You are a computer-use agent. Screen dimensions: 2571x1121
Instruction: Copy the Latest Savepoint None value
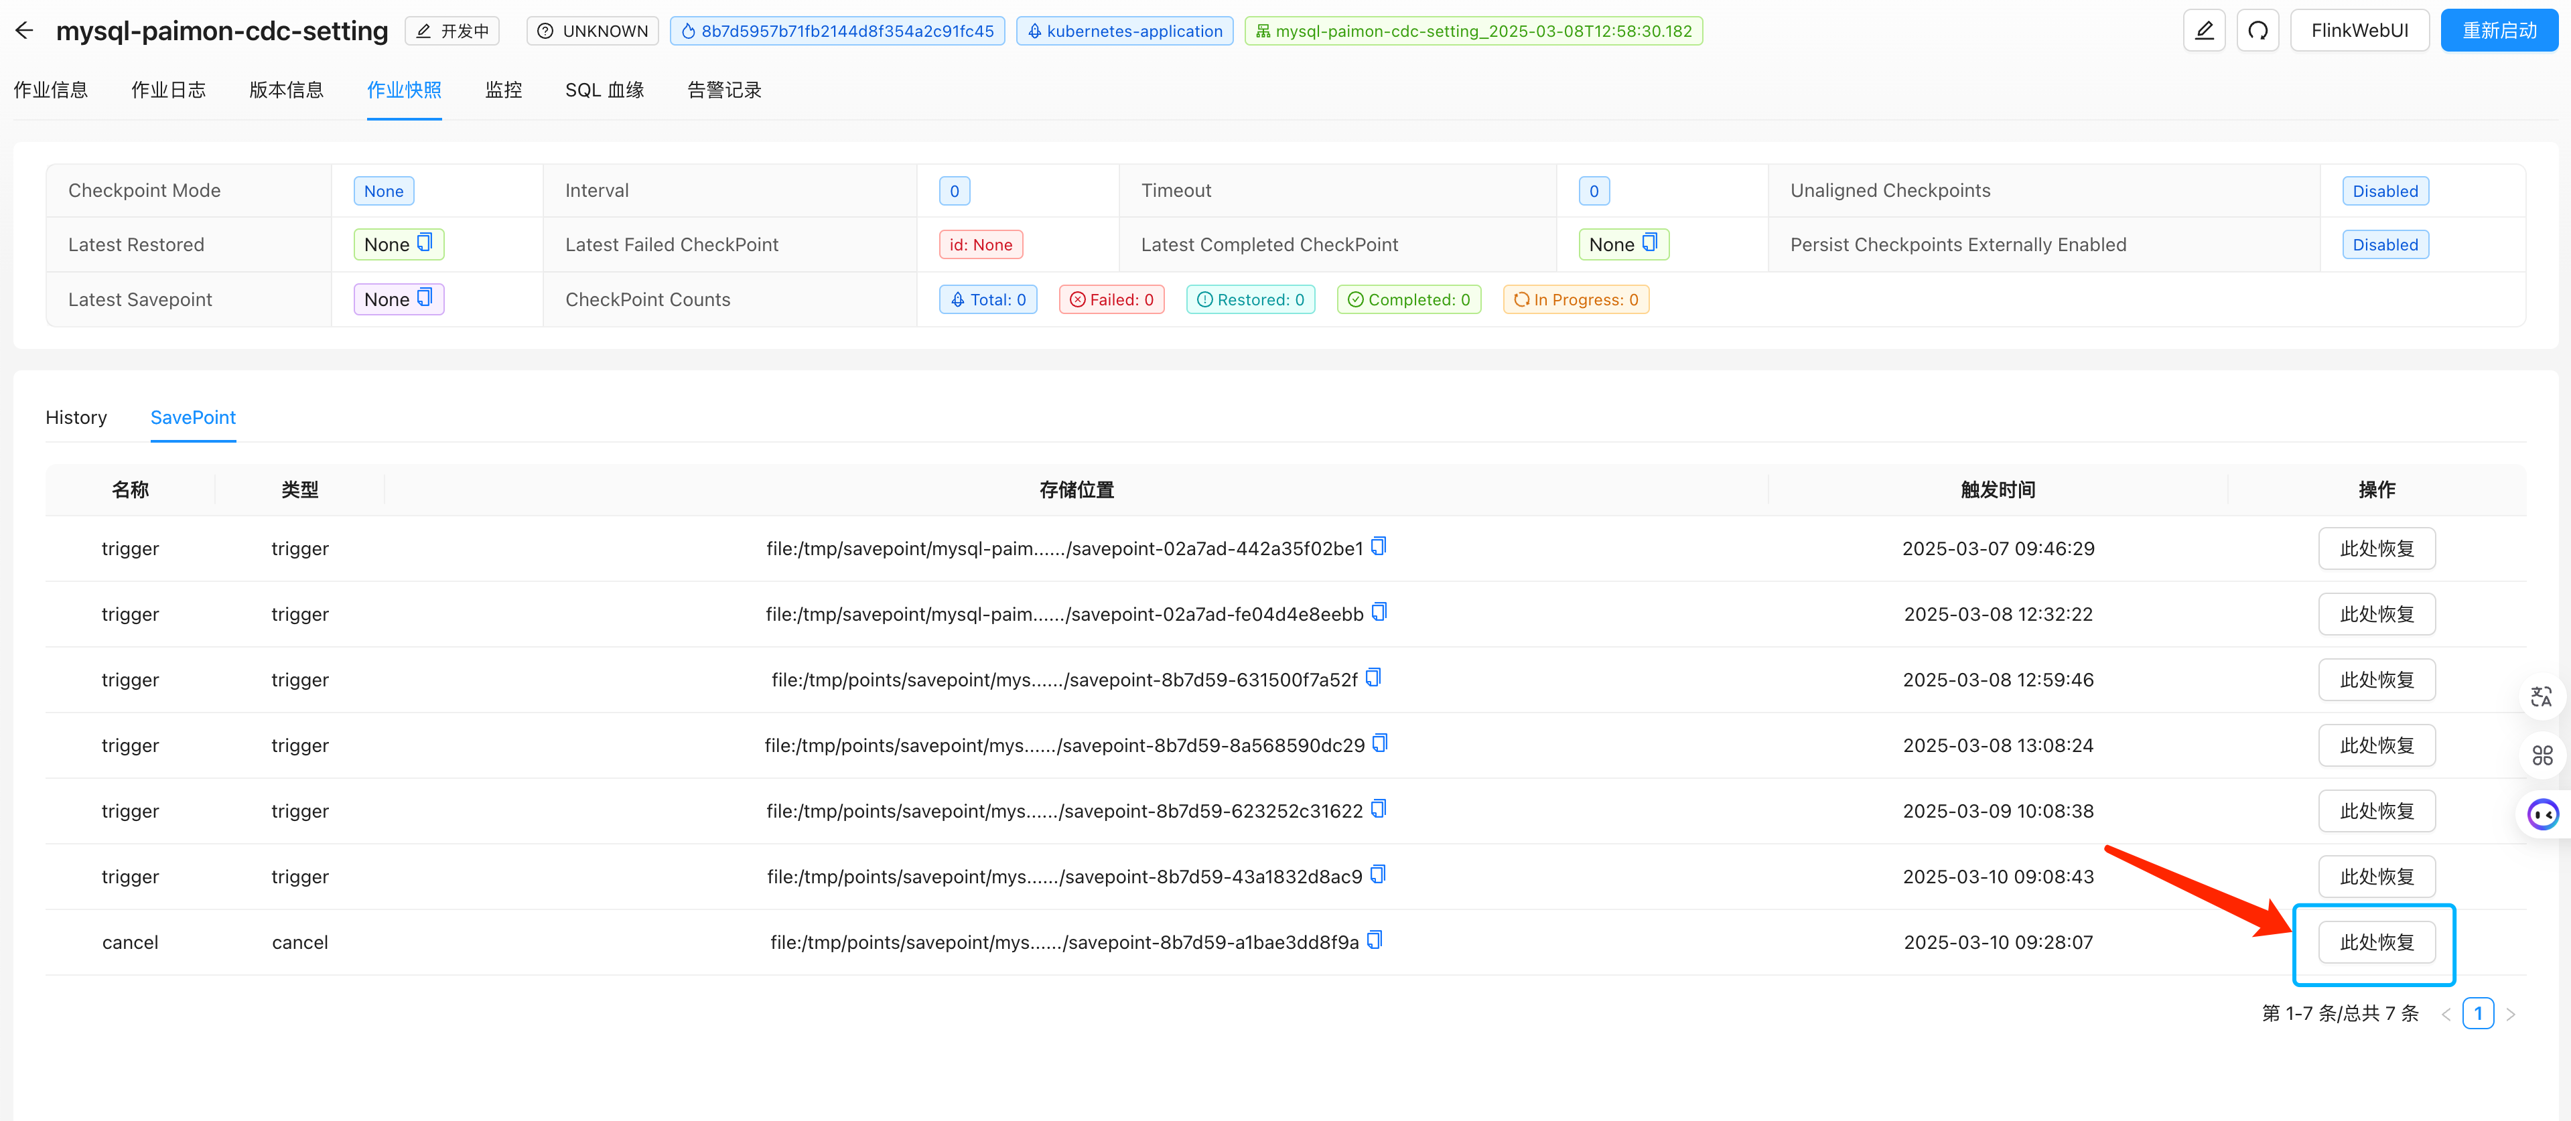click(x=424, y=298)
